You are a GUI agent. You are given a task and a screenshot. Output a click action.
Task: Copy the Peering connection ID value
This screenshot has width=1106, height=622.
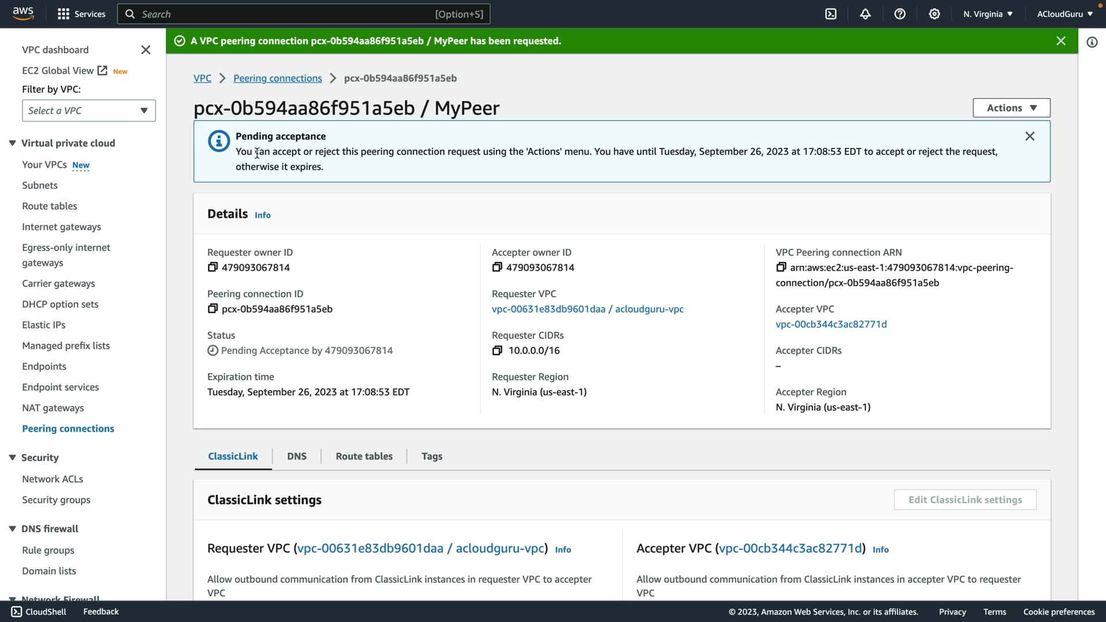[x=213, y=309]
